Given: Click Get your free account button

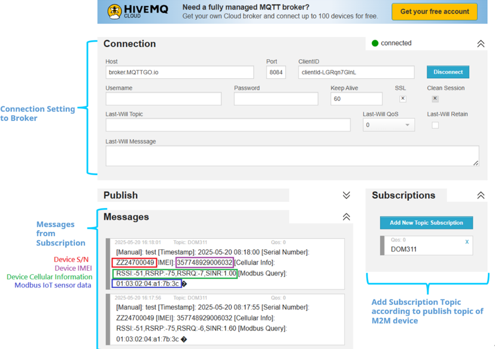Looking at the screenshot, I should coord(435,11).
